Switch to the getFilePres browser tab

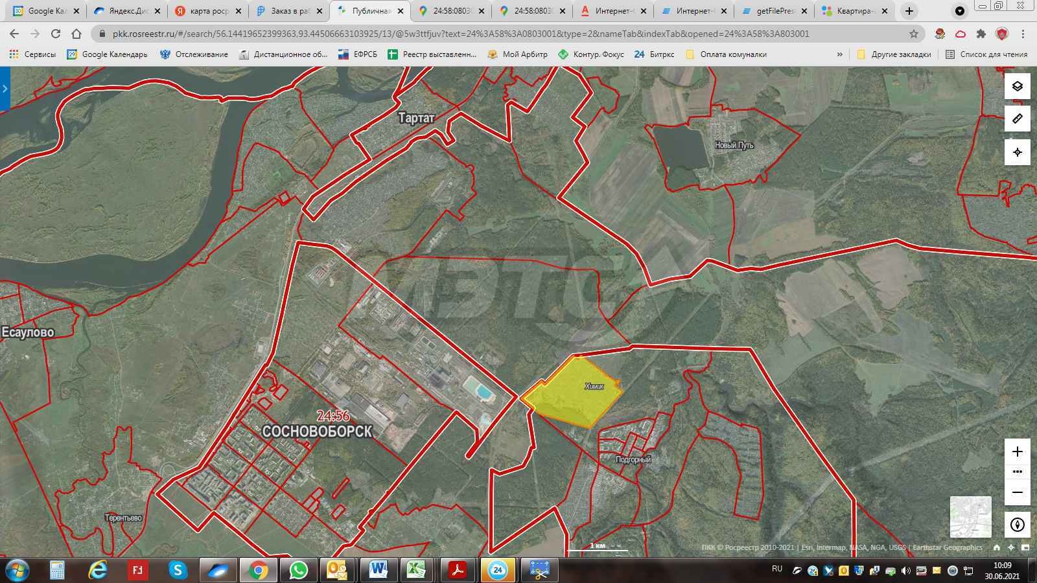(x=775, y=11)
